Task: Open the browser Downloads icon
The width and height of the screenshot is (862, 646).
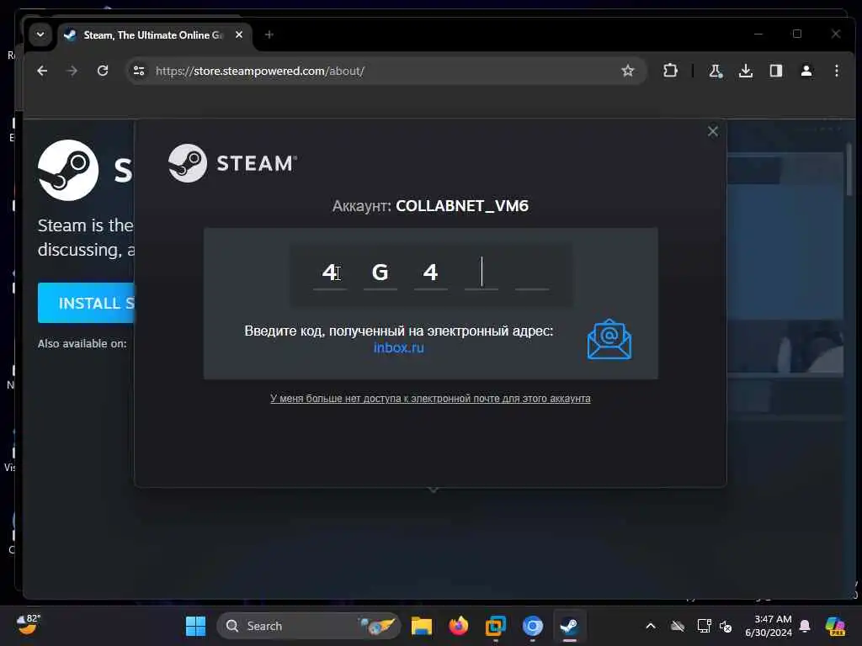Action: tap(746, 71)
